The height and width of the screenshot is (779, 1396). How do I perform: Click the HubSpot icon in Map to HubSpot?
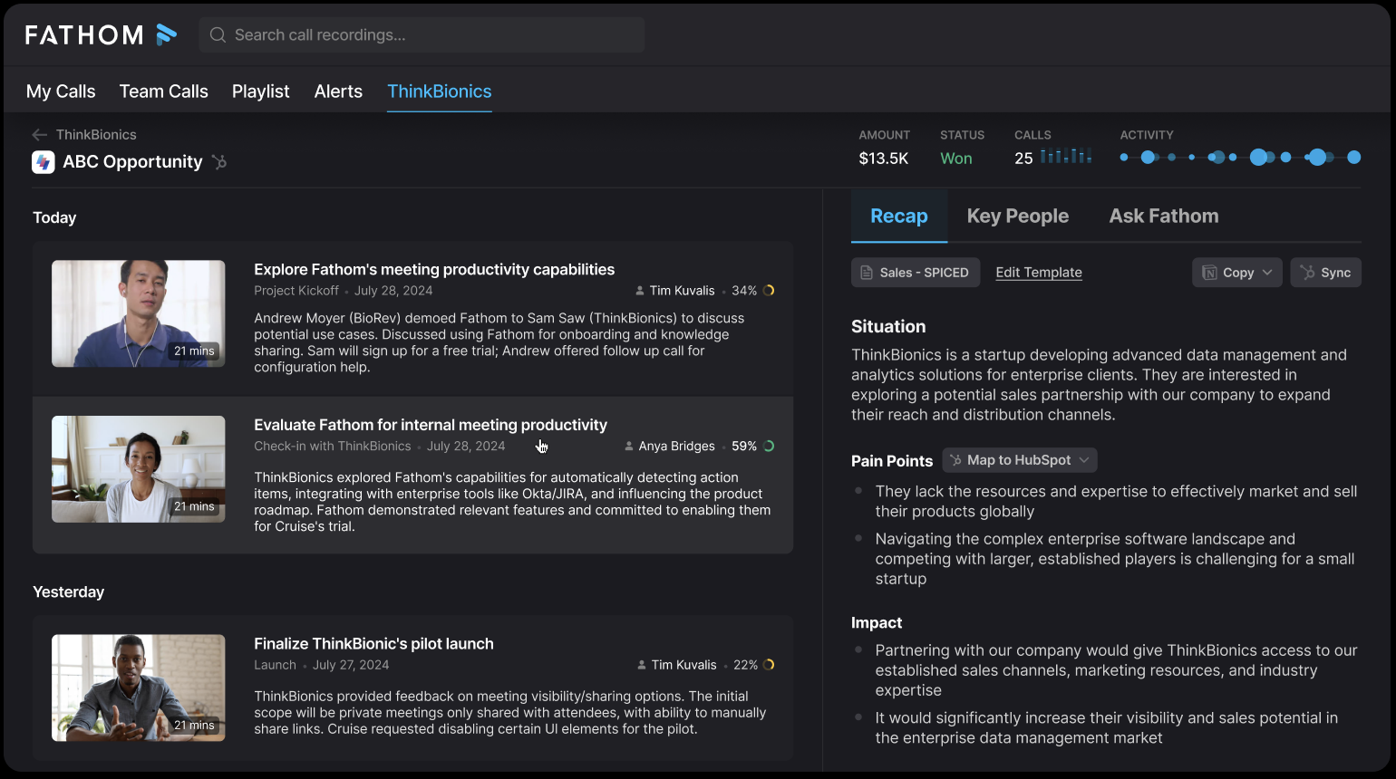tap(955, 460)
